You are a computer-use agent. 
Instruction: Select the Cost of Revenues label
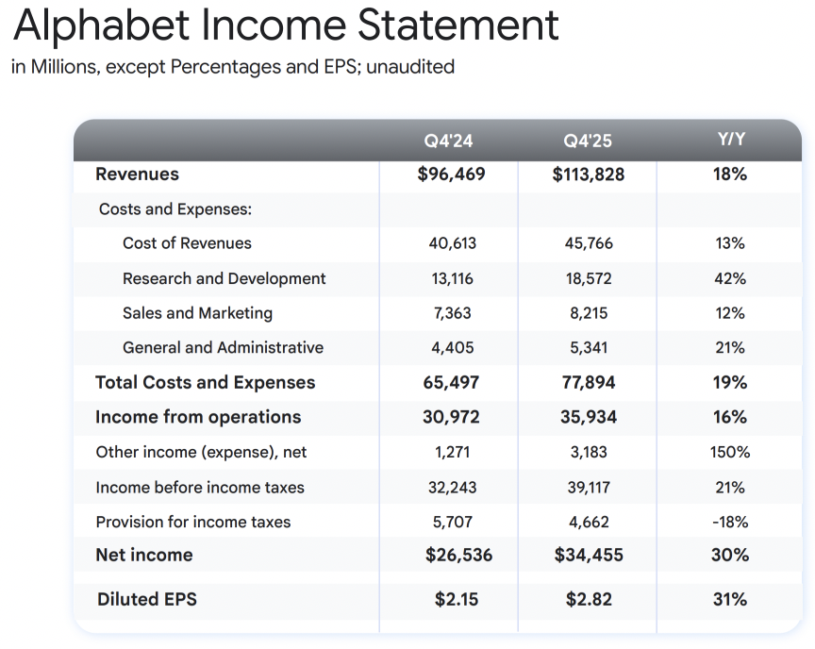coord(187,243)
